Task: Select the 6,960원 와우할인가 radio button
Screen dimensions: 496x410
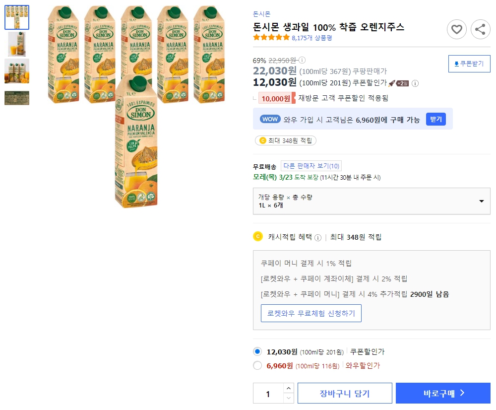Action: point(257,366)
